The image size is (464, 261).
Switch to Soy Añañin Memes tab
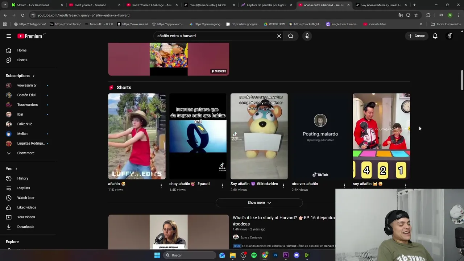381,5
